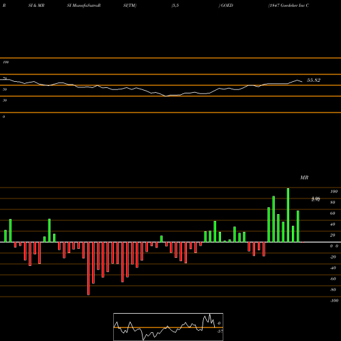
Task: Click the 40 label on the MR axis
Action: [x=333, y=224]
